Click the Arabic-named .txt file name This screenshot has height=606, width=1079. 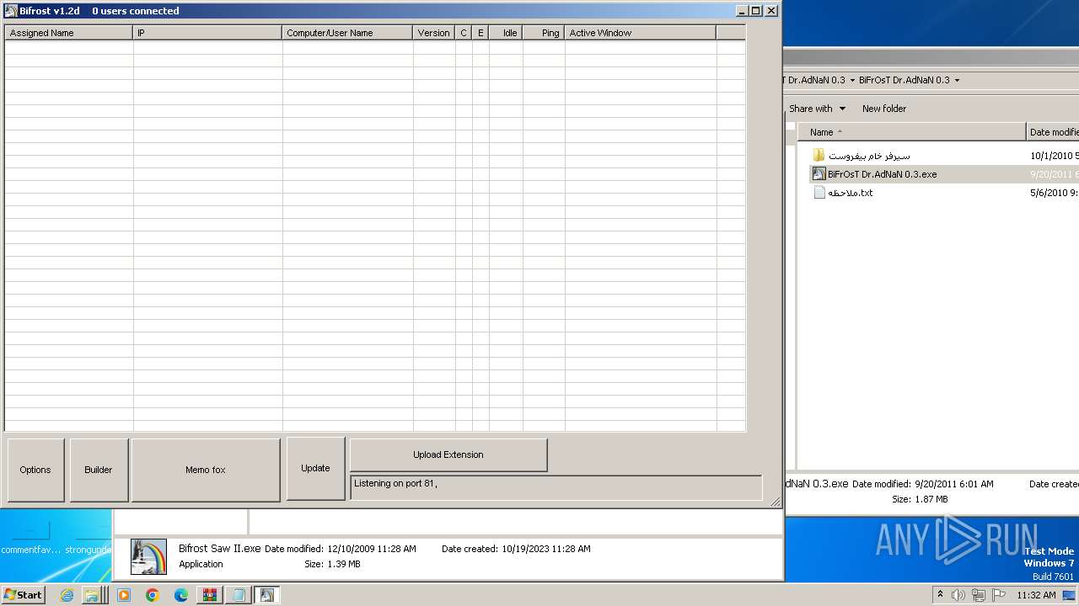point(851,193)
